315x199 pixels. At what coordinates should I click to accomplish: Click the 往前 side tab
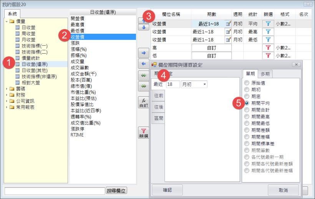pyautogui.click(x=158, y=96)
